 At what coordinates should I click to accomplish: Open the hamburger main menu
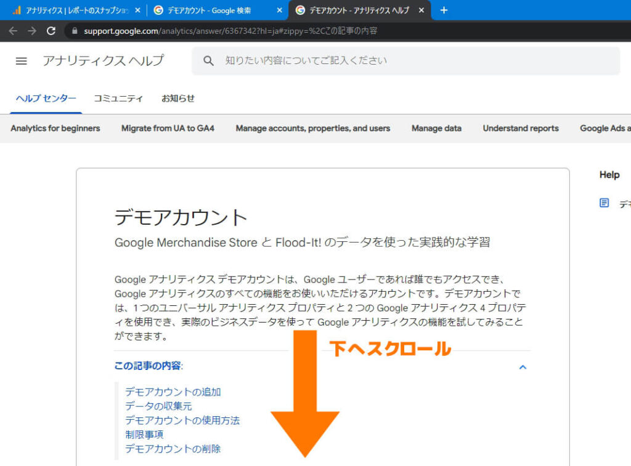tap(22, 61)
